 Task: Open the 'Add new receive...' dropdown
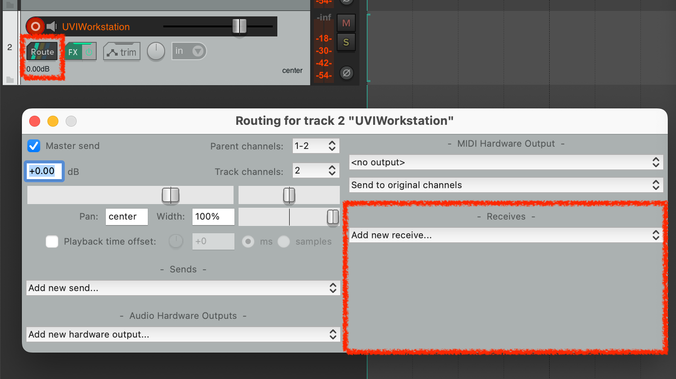pyautogui.click(x=506, y=235)
